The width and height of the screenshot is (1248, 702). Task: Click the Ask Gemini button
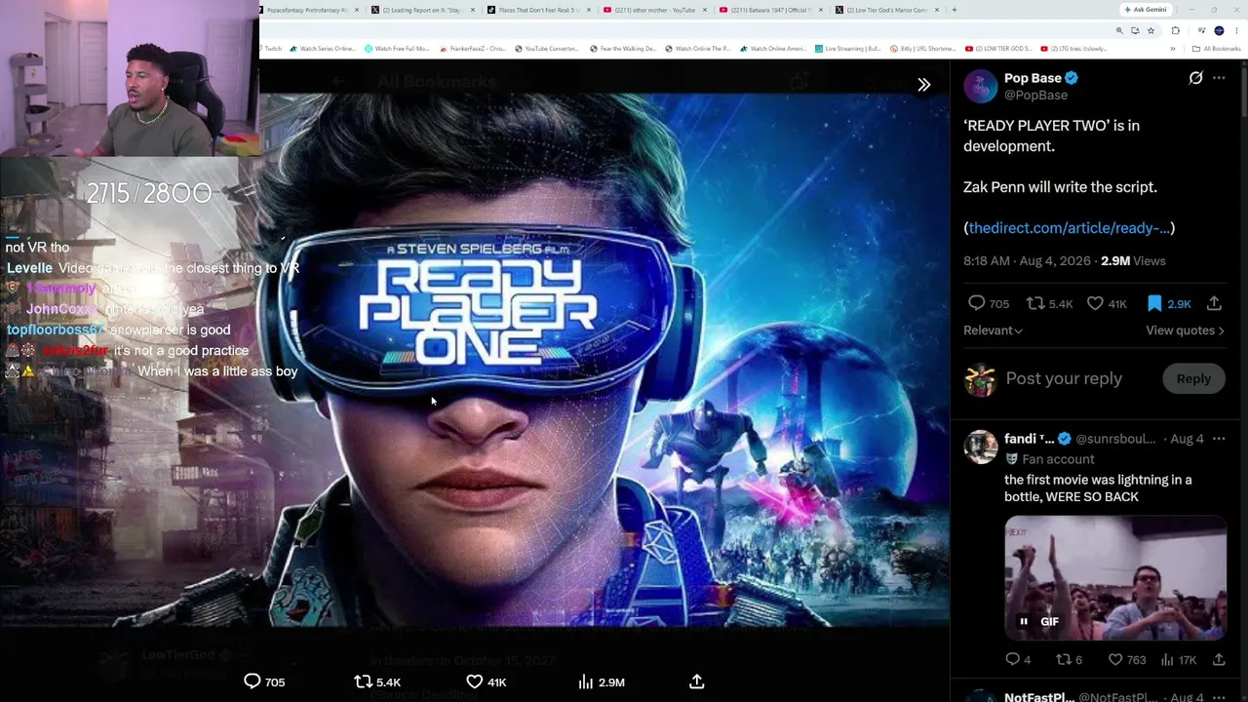pos(1146,10)
